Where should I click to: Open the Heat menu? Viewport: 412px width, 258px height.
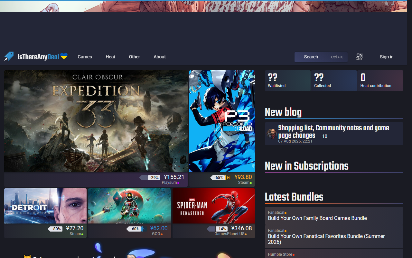[x=110, y=57]
